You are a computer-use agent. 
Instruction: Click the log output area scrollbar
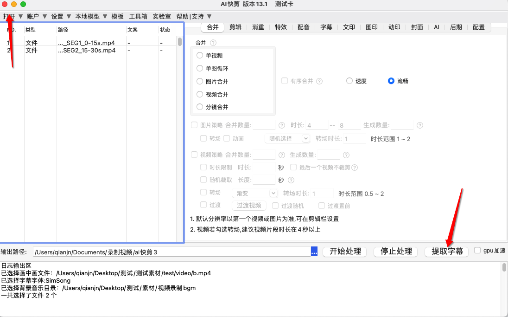(504, 267)
